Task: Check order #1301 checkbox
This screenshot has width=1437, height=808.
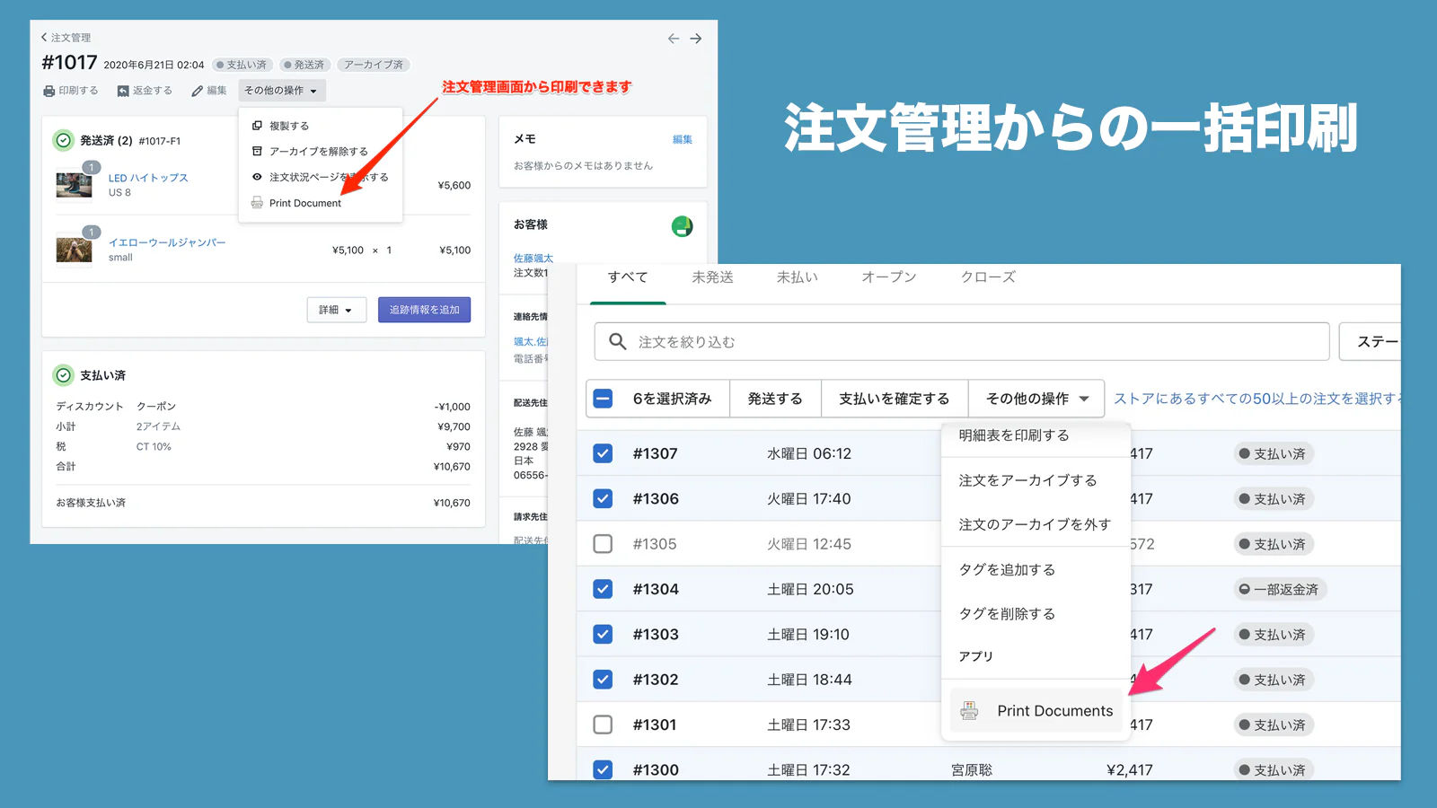Action: (x=603, y=725)
